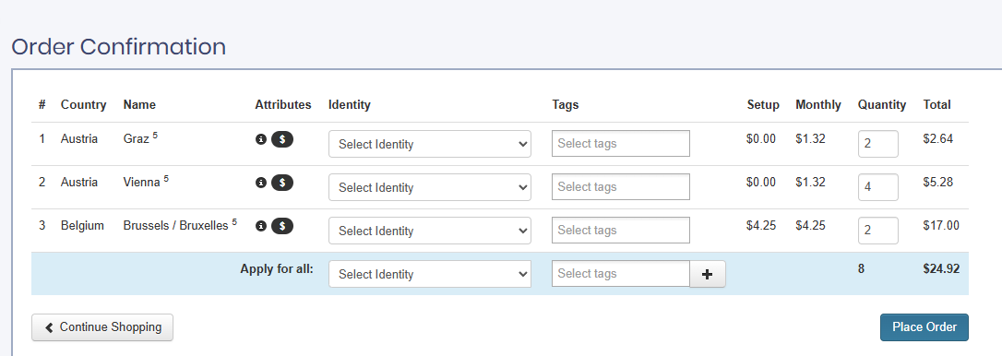Click the Apply for all Select tags field

(621, 274)
